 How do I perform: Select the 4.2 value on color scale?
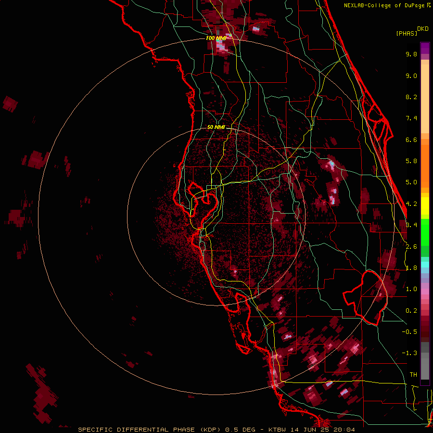point(411,204)
